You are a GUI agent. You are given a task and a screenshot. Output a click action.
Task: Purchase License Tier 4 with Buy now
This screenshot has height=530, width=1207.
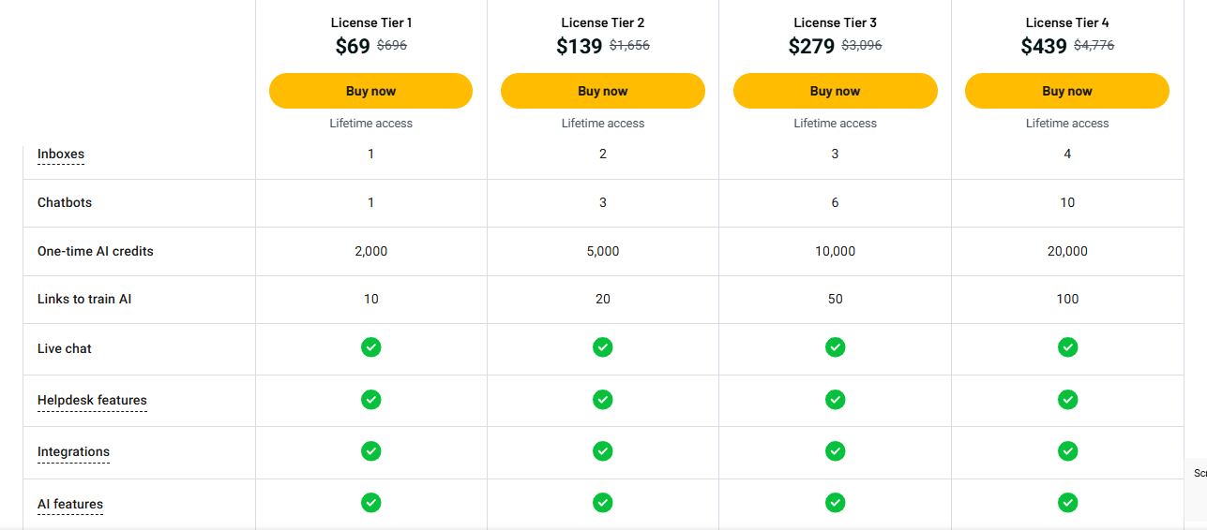coord(1066,91)
